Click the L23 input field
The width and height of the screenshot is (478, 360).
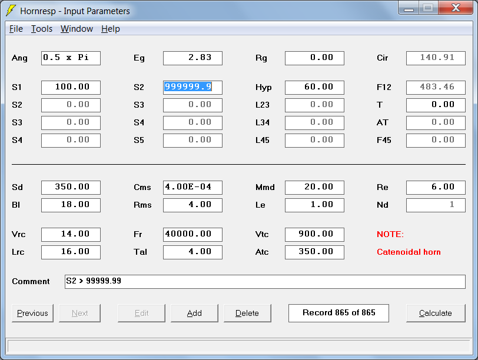click(x=314, y=105)
